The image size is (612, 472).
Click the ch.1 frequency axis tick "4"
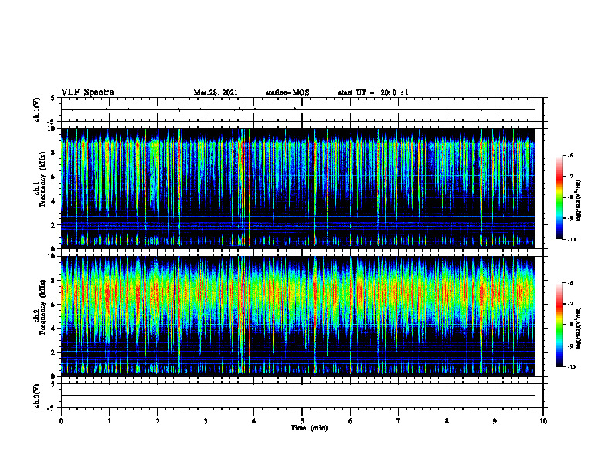point(54,201)
